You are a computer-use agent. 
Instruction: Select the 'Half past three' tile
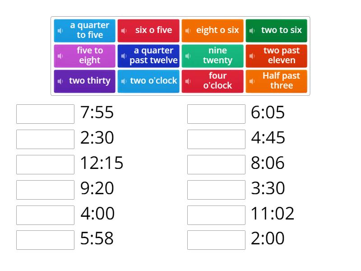coord(277,81)
